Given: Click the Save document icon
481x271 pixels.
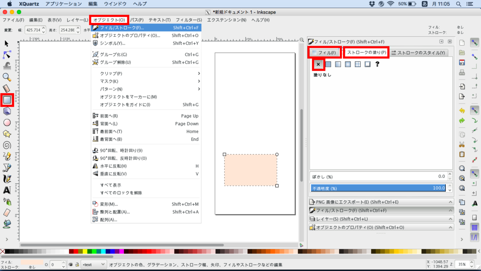Looking at the screenshot, I should [x=462, y=63].
